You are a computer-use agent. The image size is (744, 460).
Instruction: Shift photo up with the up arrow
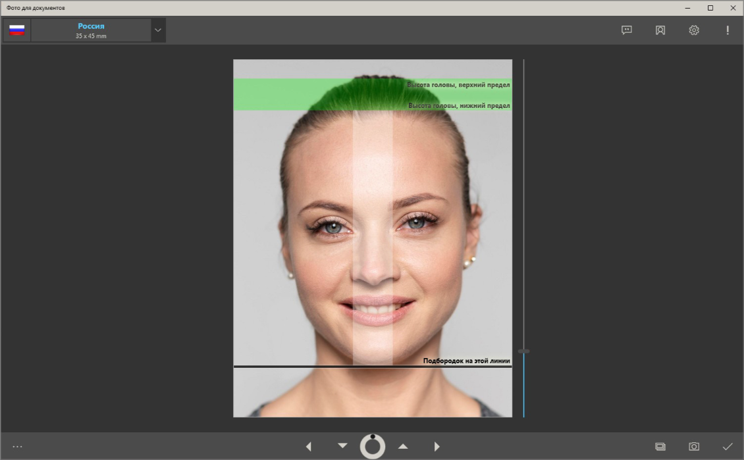[x=403, y=446]
